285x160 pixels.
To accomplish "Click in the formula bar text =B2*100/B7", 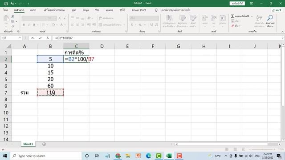I will tap(64, 38).
